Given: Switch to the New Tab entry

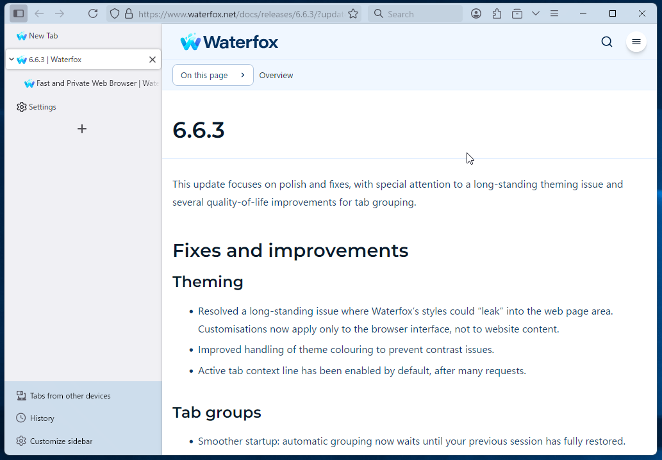Looking at the screenshot, I should pos(42,36).
